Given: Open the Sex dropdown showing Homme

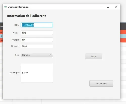Looking at the screenshot, I should click(37, 55).
